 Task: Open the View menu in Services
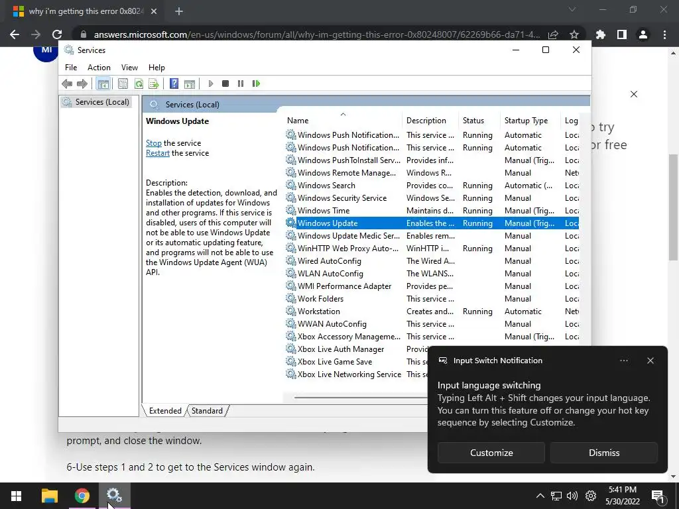click(x=129, y=68)
